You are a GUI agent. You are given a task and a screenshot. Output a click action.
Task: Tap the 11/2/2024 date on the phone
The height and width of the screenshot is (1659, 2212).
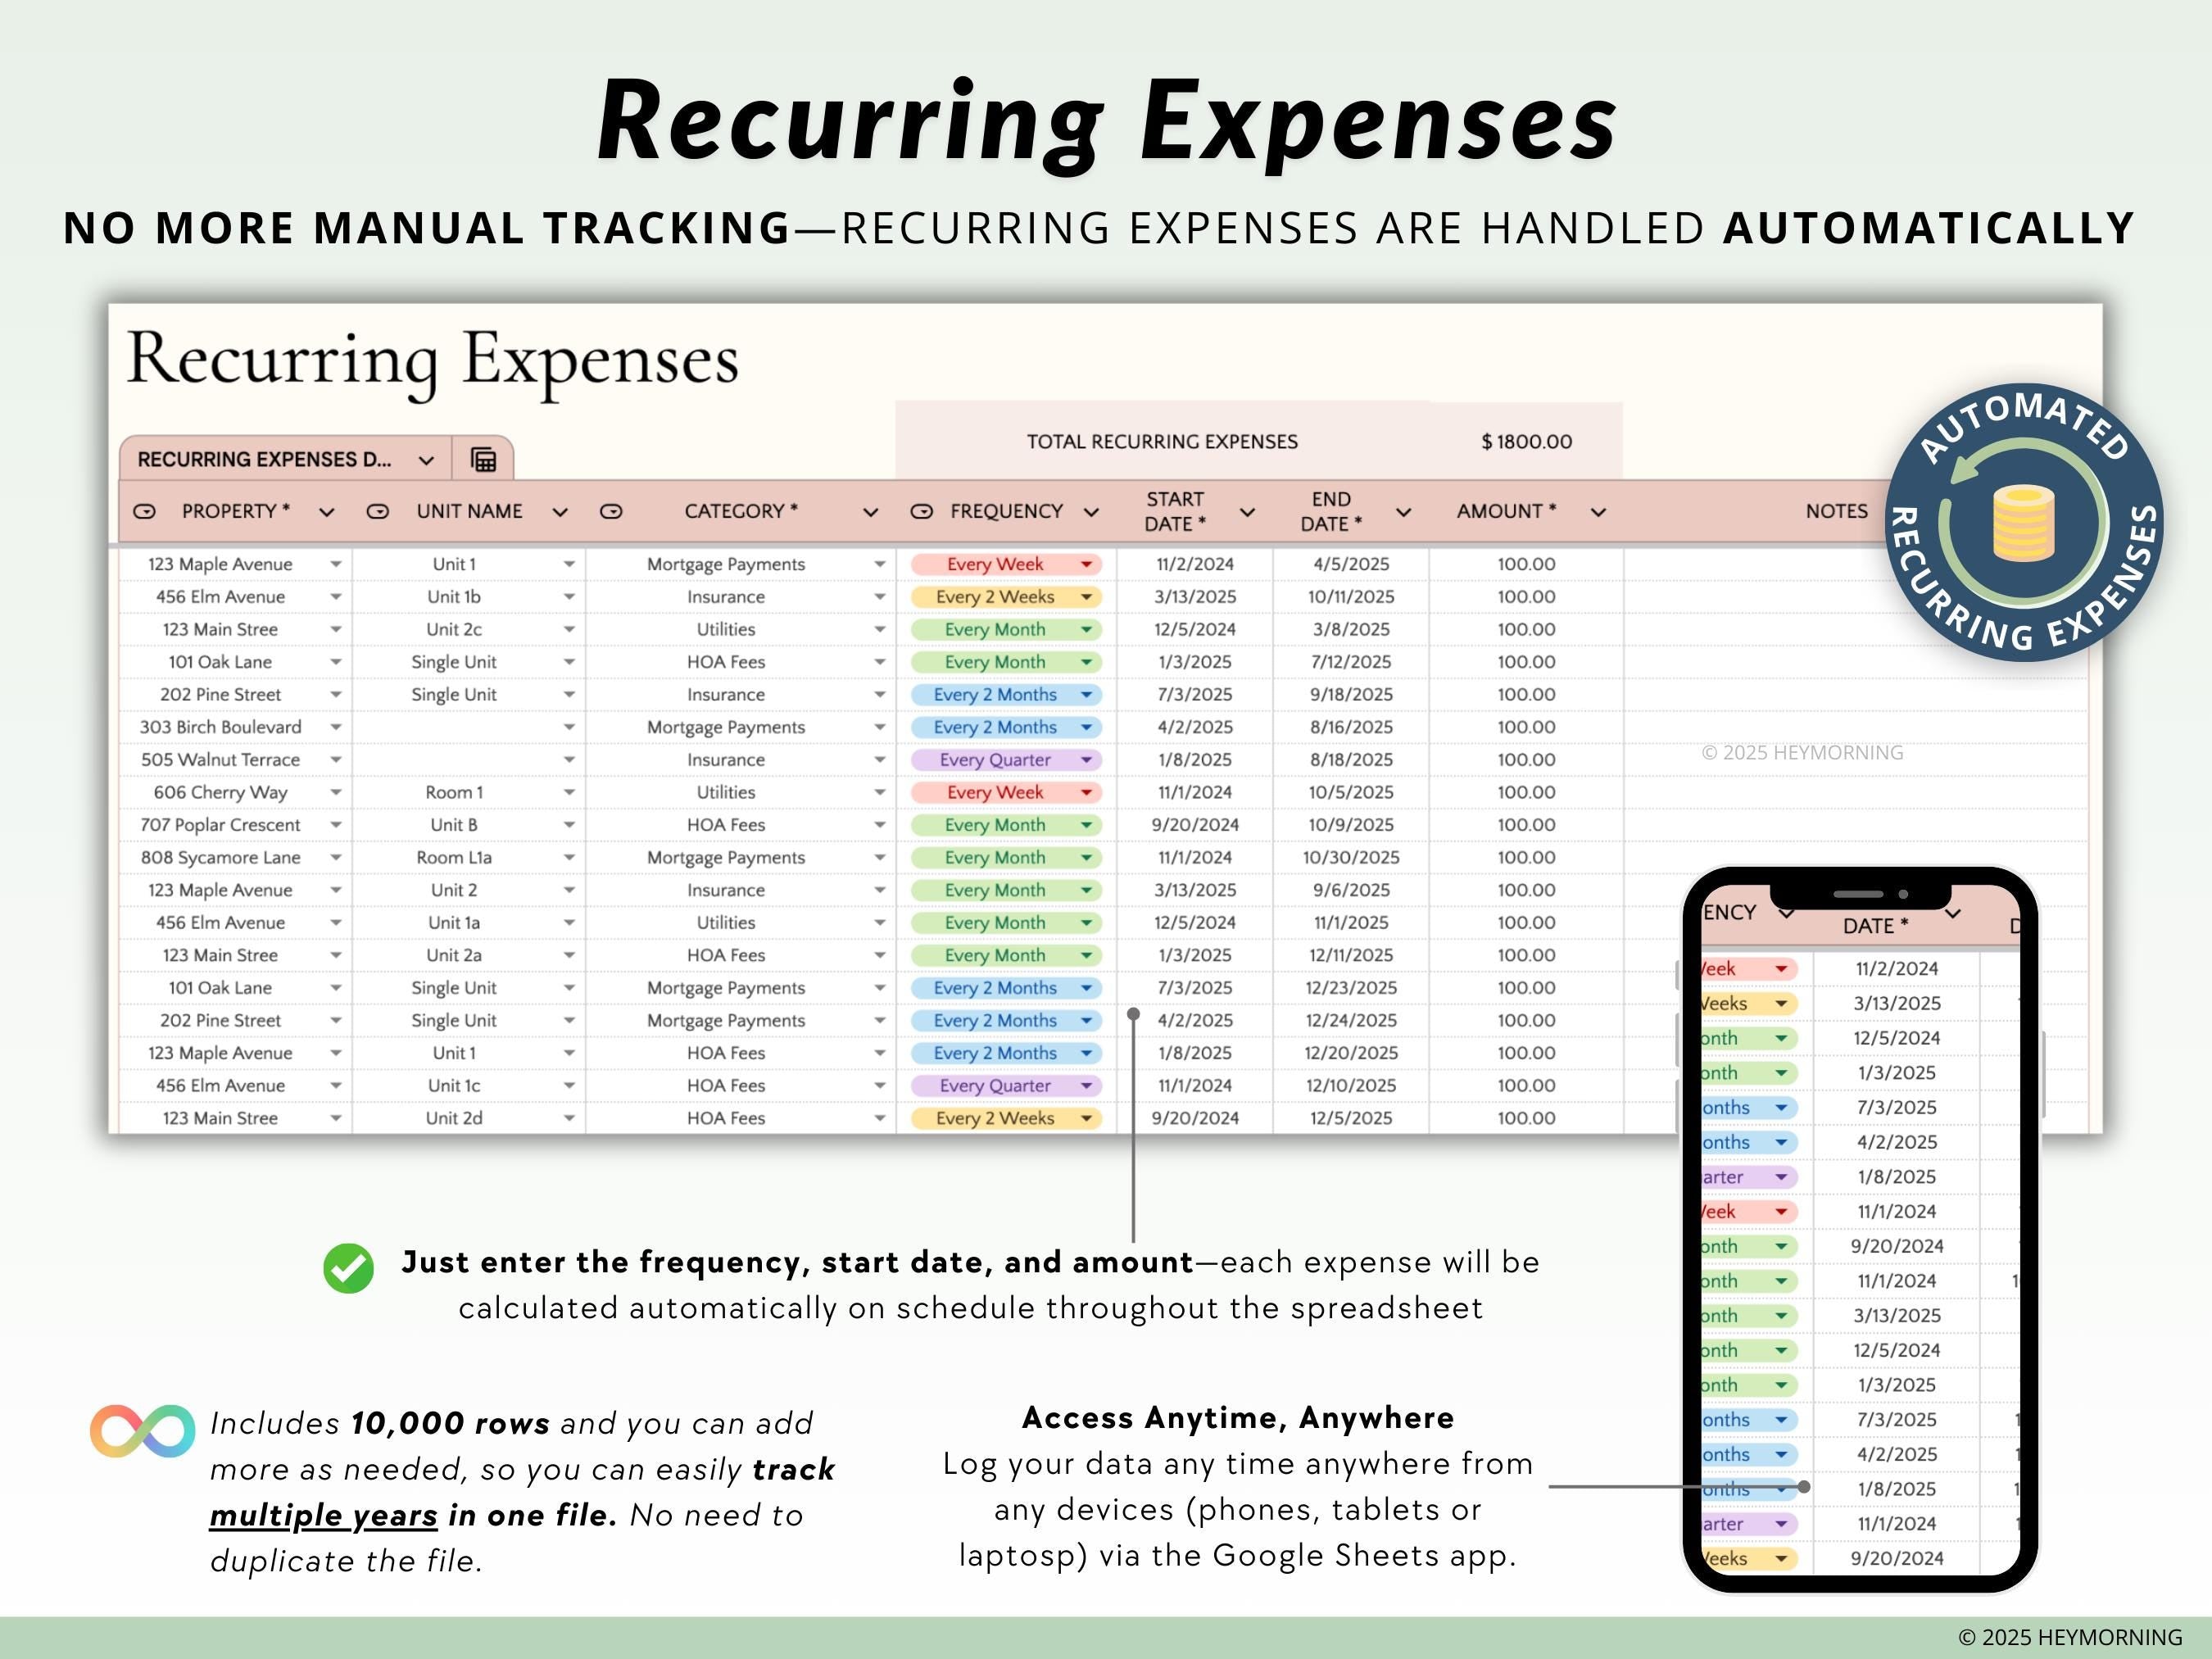coord(1896,968)
